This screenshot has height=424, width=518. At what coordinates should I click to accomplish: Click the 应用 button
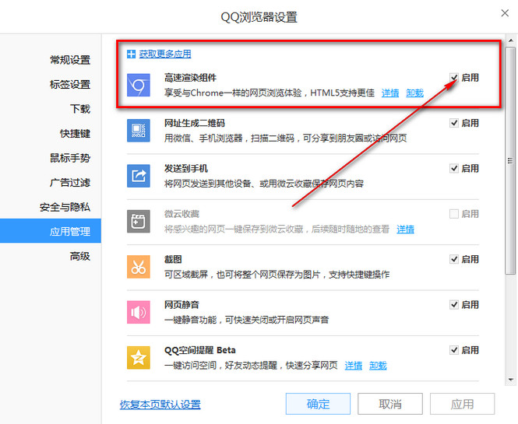(x=462, y=404)
